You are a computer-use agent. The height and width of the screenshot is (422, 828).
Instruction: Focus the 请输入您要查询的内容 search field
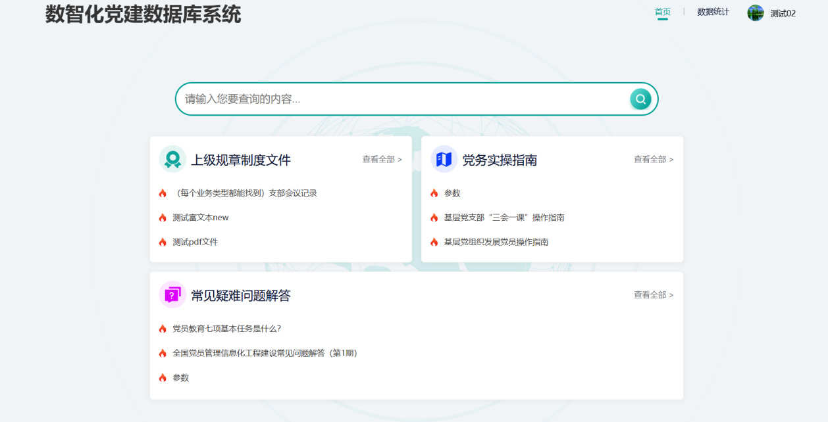pyautogui.click(x=417, y=99)
